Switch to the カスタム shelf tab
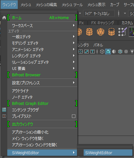Viewport: 134px width, 158px height. click(x=127, y=23)
